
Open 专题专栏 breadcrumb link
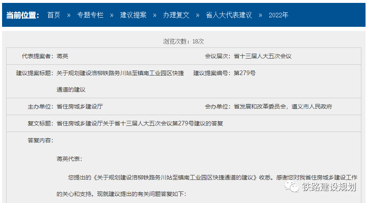90,15
